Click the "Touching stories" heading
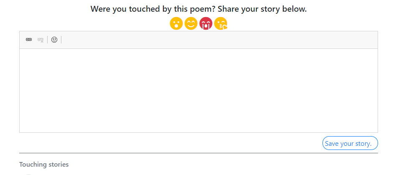Screen dimensions: 401x175 (x=44, y=165)
